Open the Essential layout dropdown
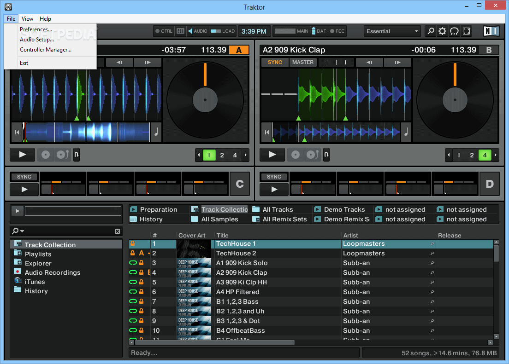Viewport: 509px width, 364px height. tap(392, 31)
